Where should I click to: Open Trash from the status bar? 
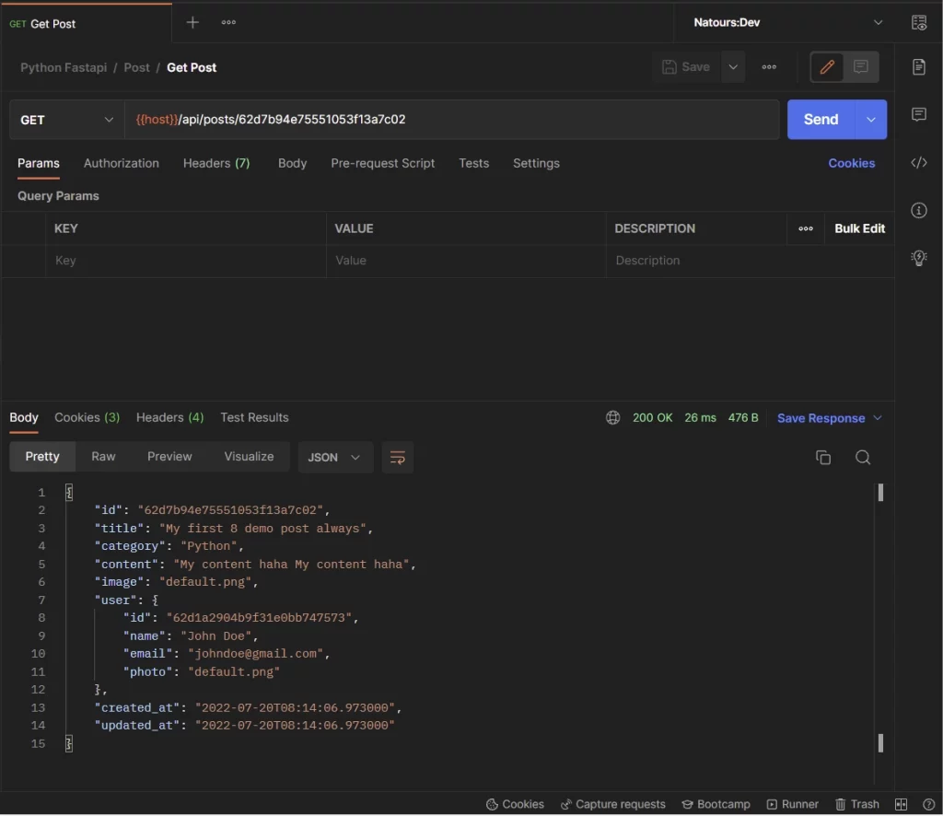tap(856, 803)
